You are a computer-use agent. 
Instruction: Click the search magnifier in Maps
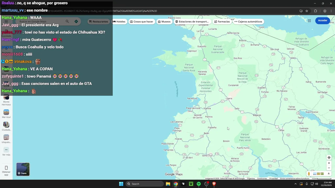[x=67, y=21]
